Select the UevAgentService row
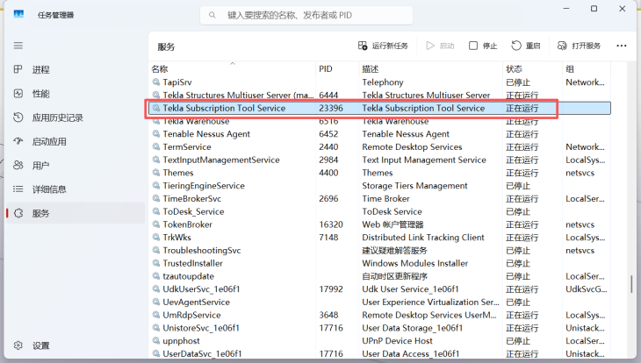The height and width of the screenshot is (363, 641). pyautogui.click(x=379, y=302)
